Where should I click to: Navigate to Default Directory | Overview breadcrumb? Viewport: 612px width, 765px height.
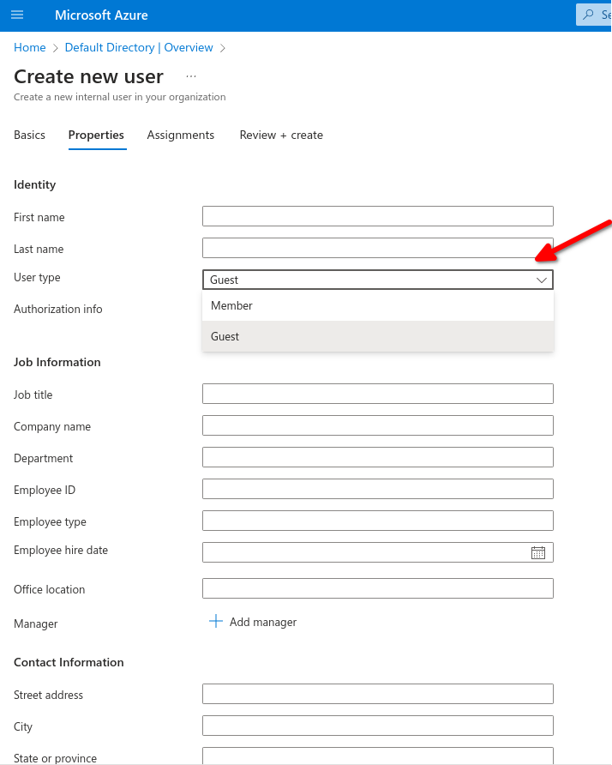[x=139, y=48]
